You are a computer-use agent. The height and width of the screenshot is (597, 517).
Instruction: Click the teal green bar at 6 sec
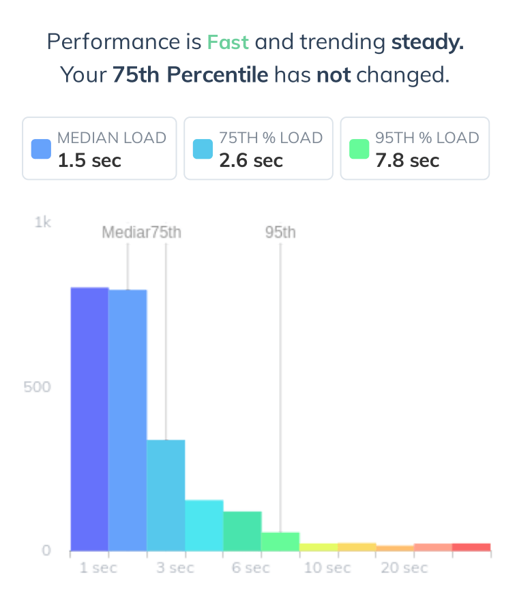[x=242, y=531]
